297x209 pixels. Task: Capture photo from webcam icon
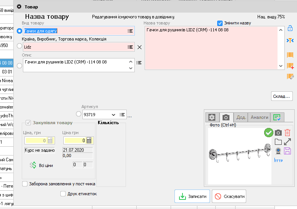click(x=278, y=151)
